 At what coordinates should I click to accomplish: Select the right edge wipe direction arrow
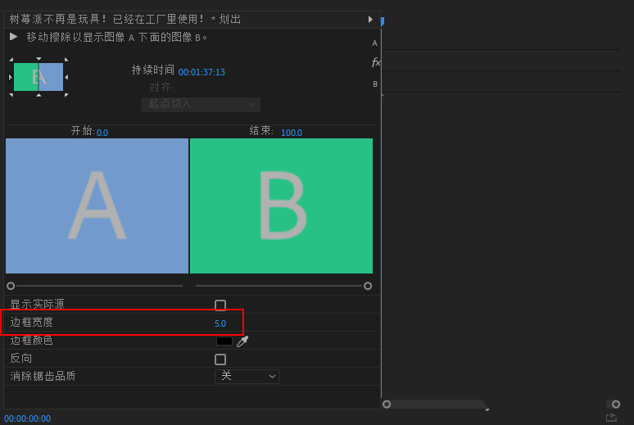click(66, 77)
